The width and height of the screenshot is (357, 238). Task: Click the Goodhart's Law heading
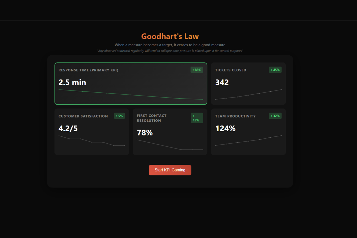tap(170, 36)
